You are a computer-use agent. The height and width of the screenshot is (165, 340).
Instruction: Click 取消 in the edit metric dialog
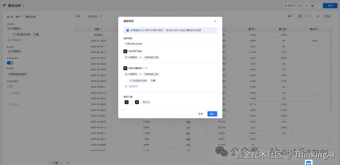[201, 114]
